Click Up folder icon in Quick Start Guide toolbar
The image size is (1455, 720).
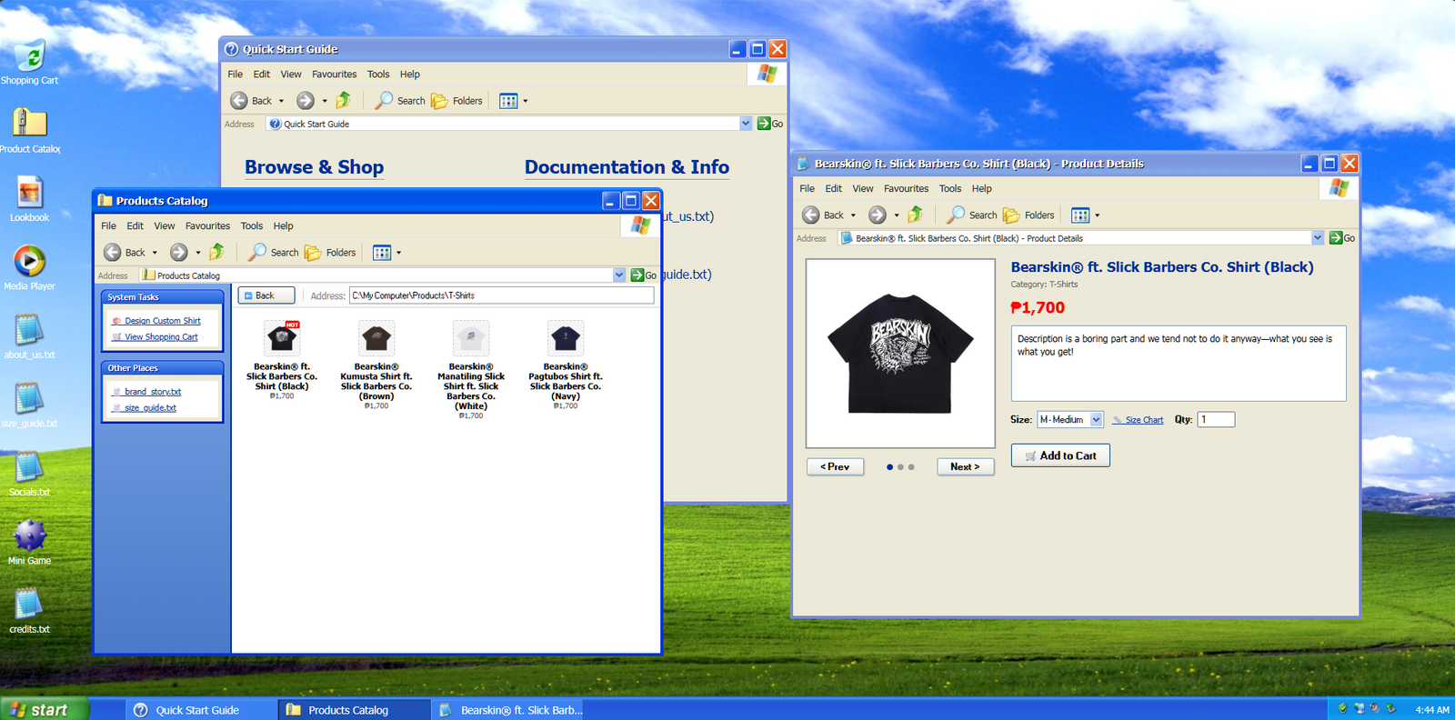(x=344, y=100)
